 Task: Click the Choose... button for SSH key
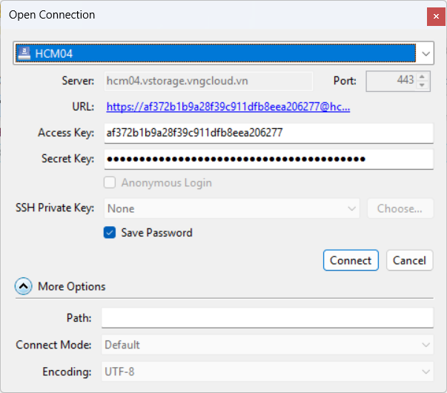click(400, 208)
